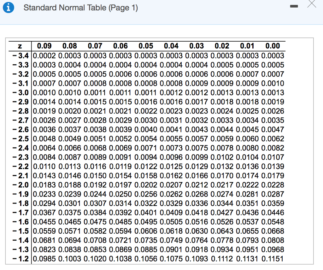This screenshot has width=323, height=270.
Task: Click the value 0.1151 in the bottom row
Action: click(x=273, y=259)
